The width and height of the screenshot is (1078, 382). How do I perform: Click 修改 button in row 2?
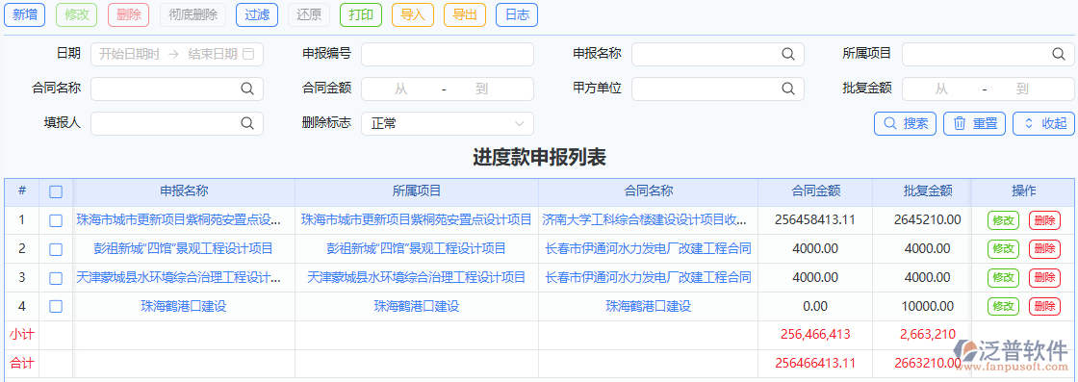(x=1003, y=248)
